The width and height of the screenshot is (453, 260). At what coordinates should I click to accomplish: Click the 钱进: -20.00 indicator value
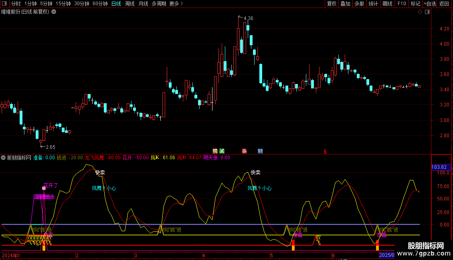[x=70, y=158]
